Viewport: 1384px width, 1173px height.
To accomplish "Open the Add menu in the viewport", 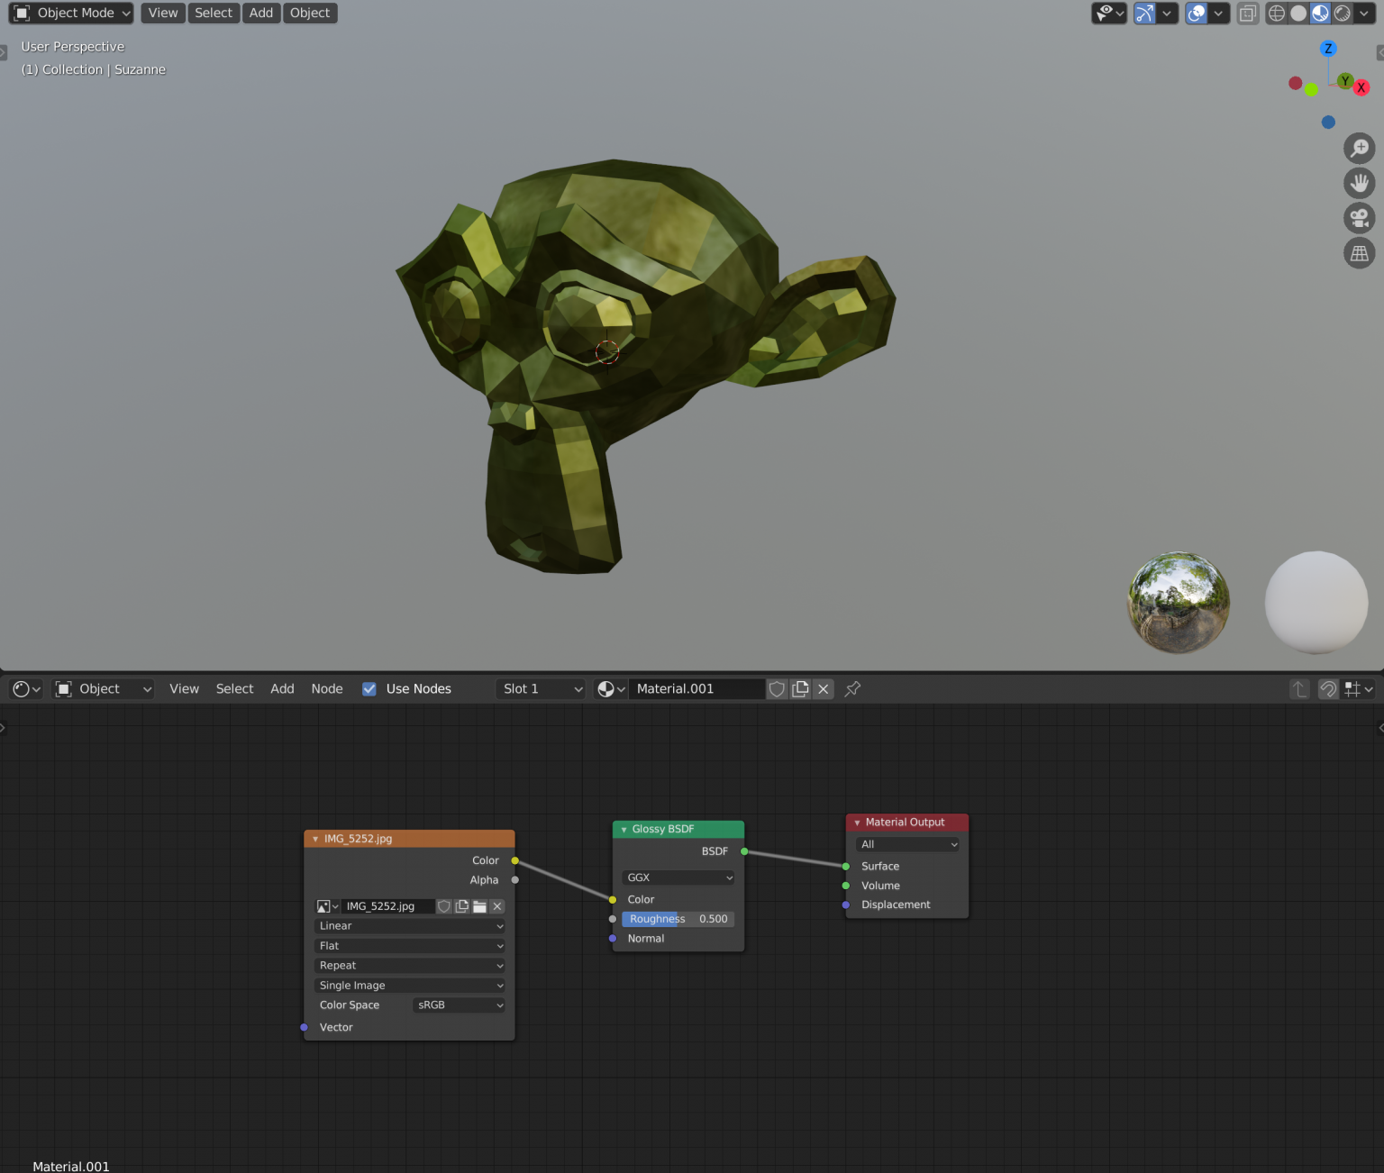I will pos(260,13).
